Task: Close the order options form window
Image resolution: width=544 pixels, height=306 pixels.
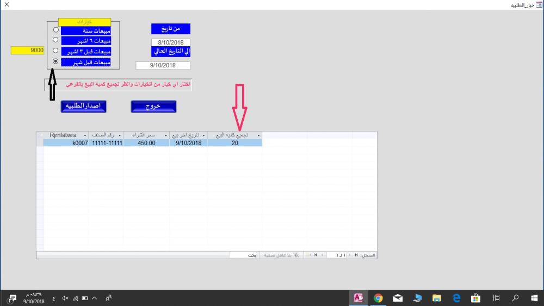Action: pos(7,4)
